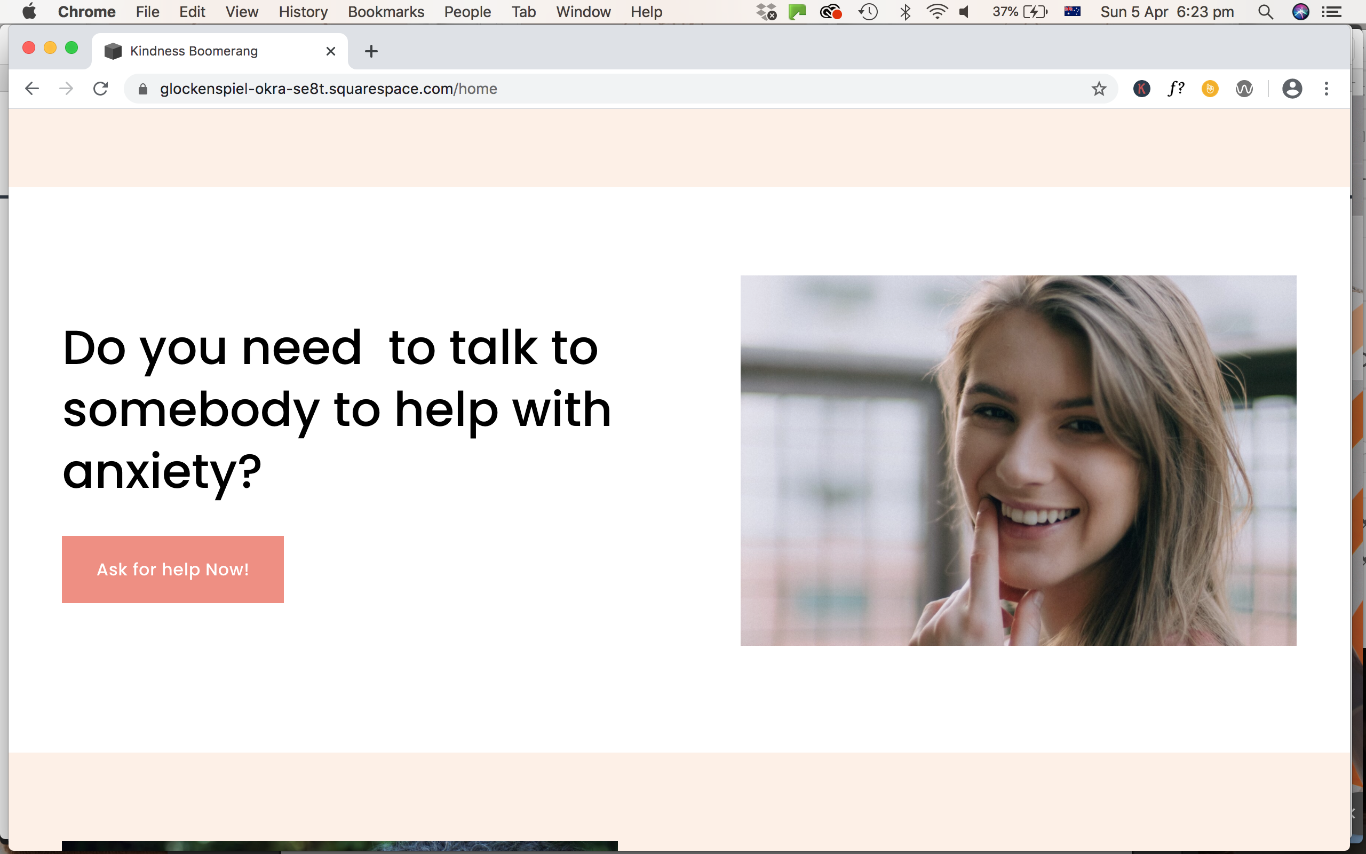Click the 'f?' font-finder extension icon
1366x854 pixels.
[1176, 88]
